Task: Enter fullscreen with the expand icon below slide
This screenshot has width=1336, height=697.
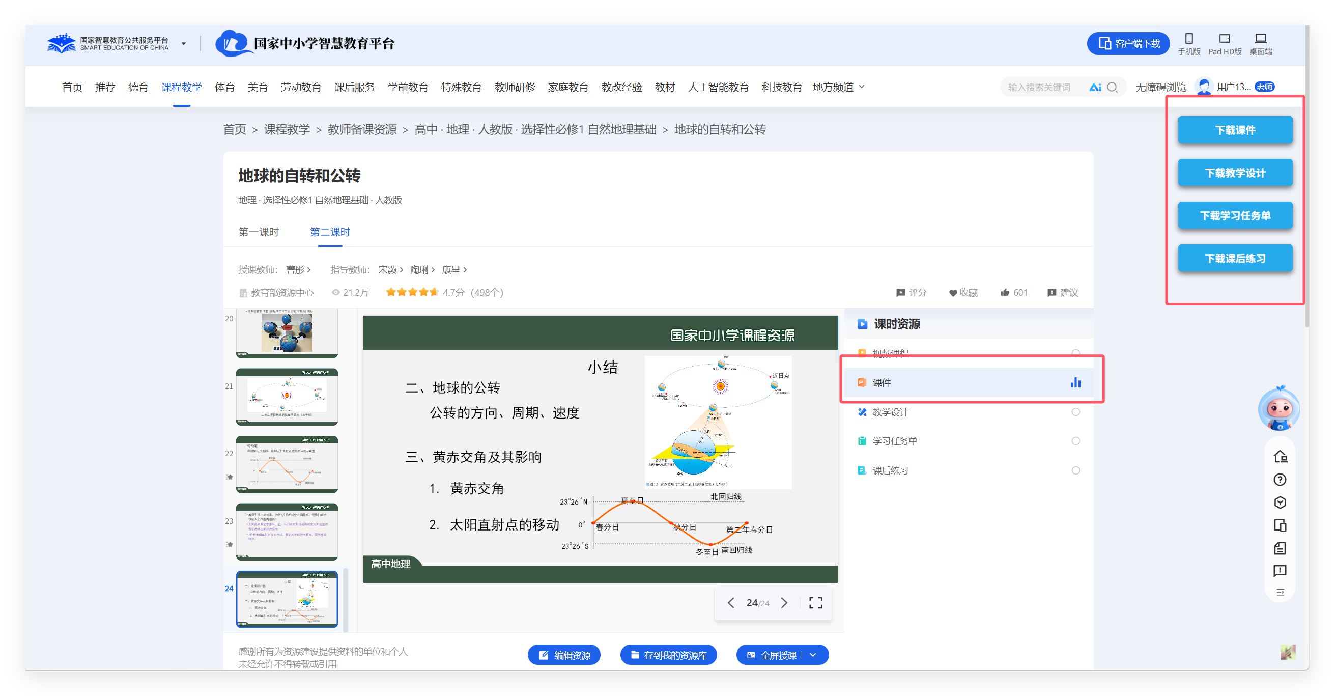Action: tap(815, 602)
